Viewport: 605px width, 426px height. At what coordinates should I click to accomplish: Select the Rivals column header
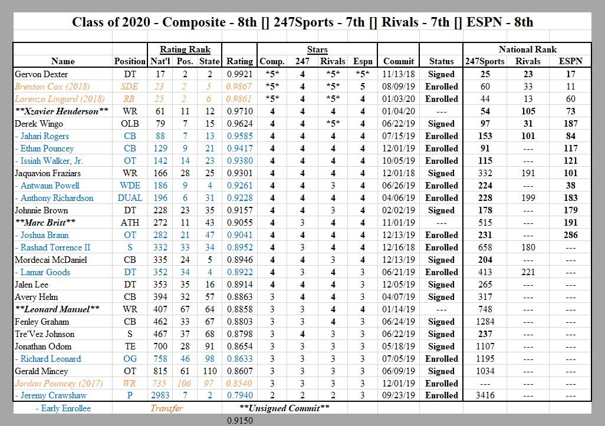point(528,61)
